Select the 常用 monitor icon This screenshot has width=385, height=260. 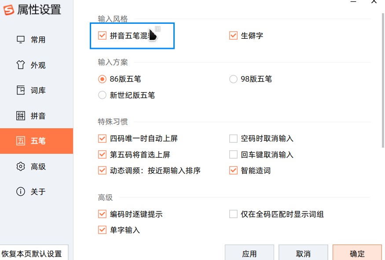(x=21, y=40)
